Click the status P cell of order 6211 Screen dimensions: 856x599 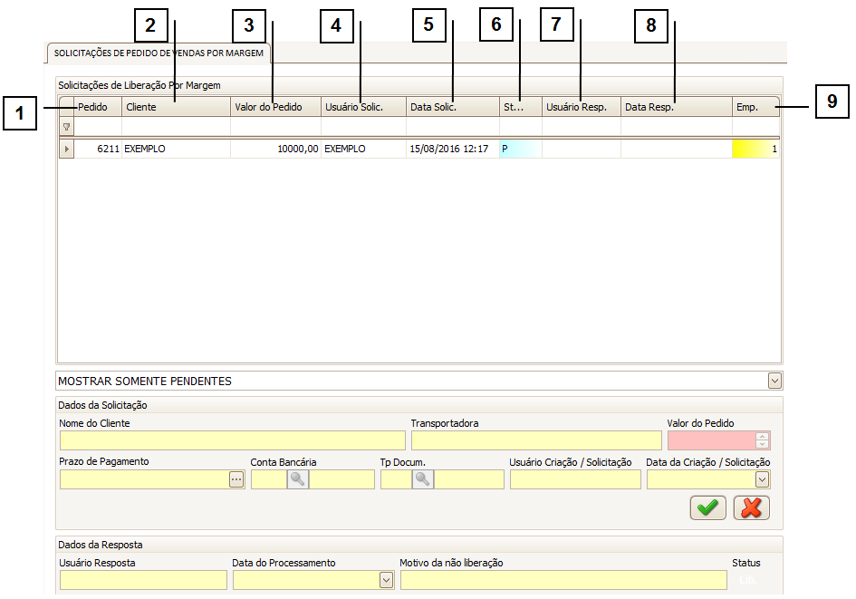(520, 149)
